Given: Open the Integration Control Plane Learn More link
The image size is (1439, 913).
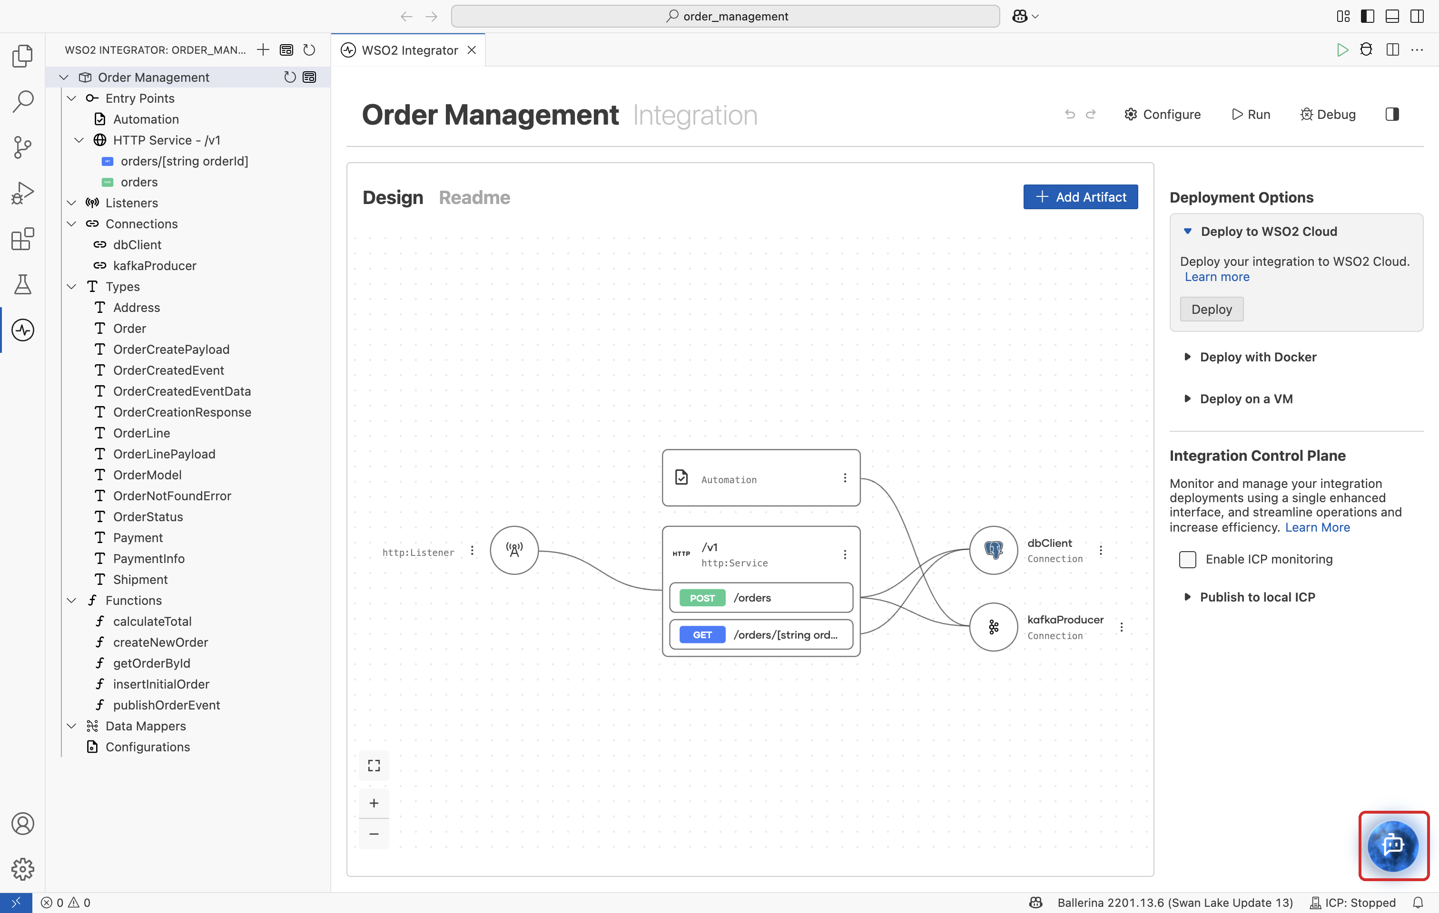Looking at the screenshot, I should pyautogui.click(x=1317, y=527).
